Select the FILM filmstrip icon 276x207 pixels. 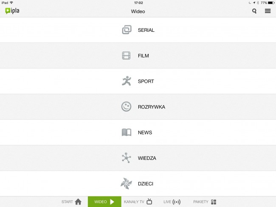[126, 56]
